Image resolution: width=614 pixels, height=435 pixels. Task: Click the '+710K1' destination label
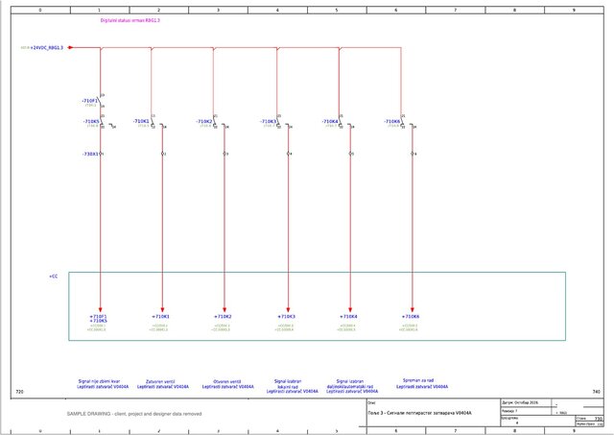click(160, 317)
